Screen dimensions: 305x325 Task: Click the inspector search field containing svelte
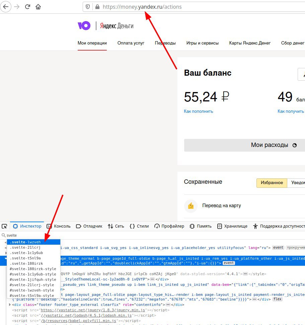pyautogui.click(x=152, y=235)
